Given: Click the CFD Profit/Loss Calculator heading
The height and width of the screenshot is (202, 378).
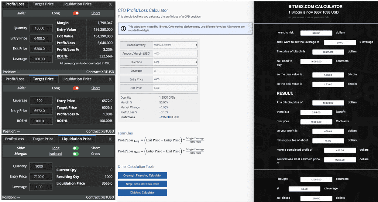Looking at the screenshot, I should click(143, 10).
